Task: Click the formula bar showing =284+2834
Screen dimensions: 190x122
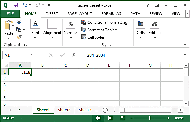Action: tap(132, 55)
